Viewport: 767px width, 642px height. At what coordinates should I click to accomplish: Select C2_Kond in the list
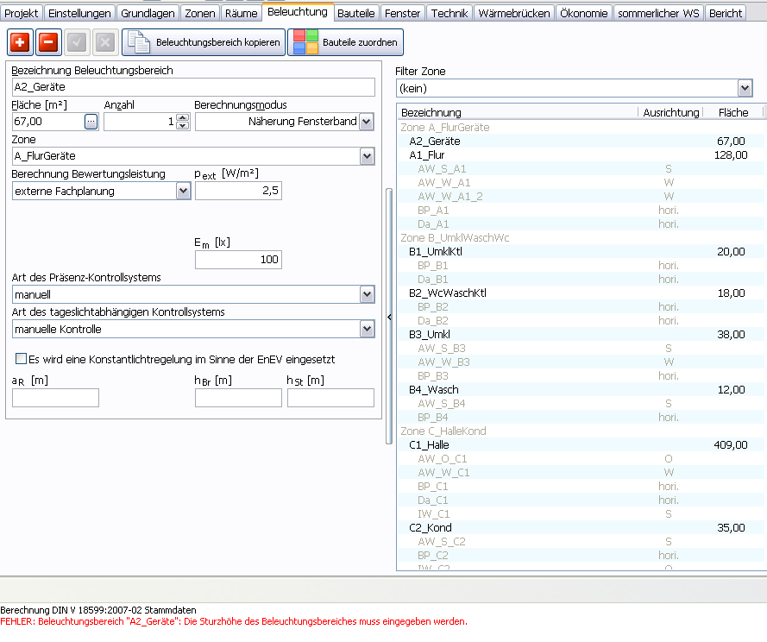[x=581, y=528]
